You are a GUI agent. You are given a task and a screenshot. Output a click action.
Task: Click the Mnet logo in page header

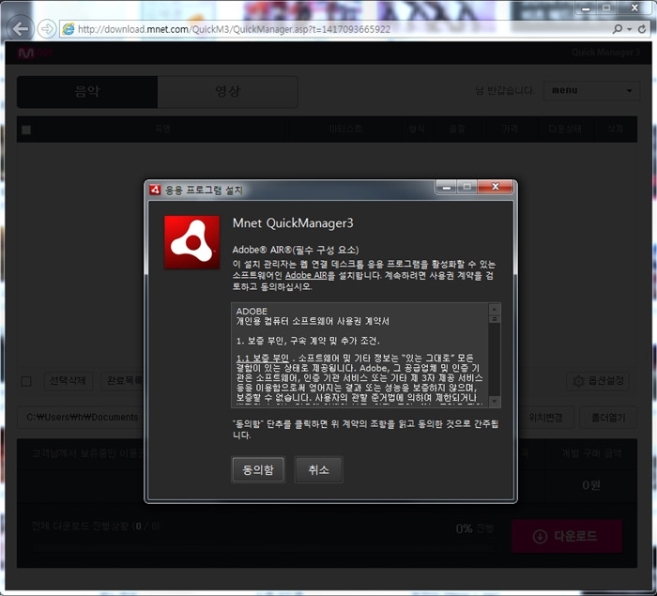click(x=35, y=53)
